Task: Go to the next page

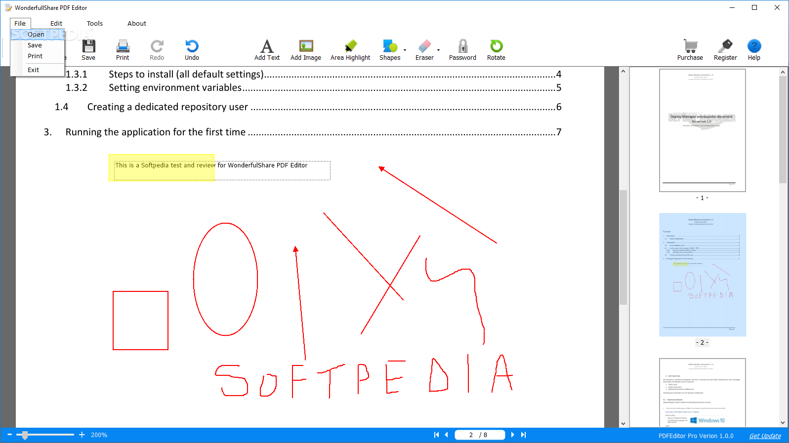Action: (512, 435)
